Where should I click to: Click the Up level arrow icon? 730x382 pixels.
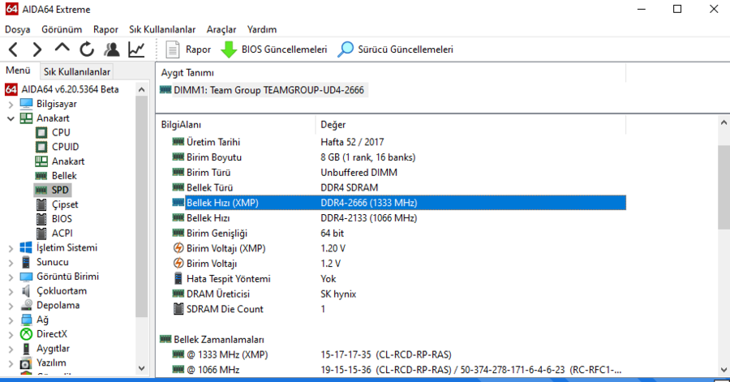[x=62, y=49]
